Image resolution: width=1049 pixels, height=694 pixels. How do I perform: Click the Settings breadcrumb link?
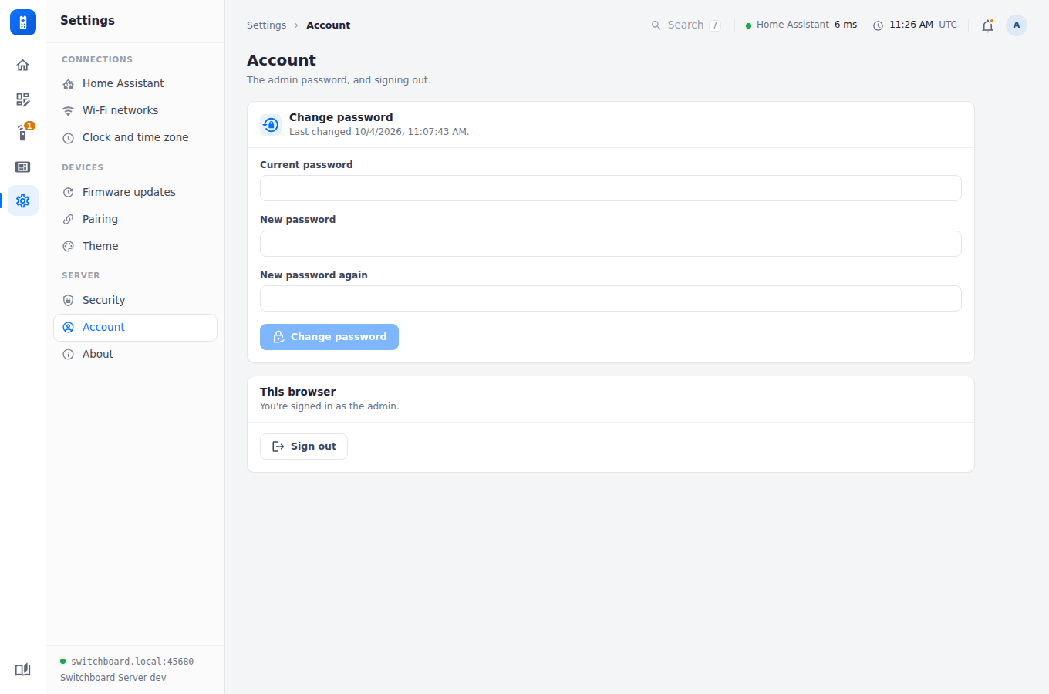click(x=266, y=25)
